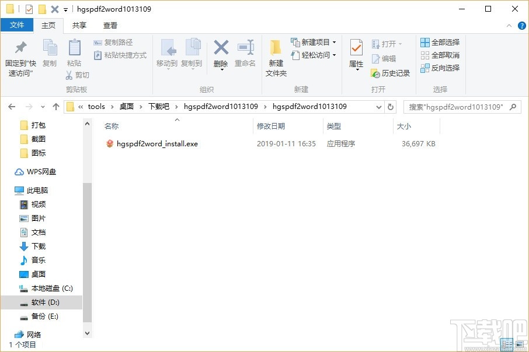Image resolution: width=529 pixels, height=352 pixels.
Task: Click Copy to (复制到) button
Action: click(192, 54)
